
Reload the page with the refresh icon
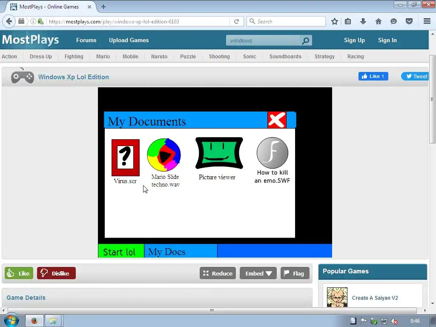(x=237, y=21)
